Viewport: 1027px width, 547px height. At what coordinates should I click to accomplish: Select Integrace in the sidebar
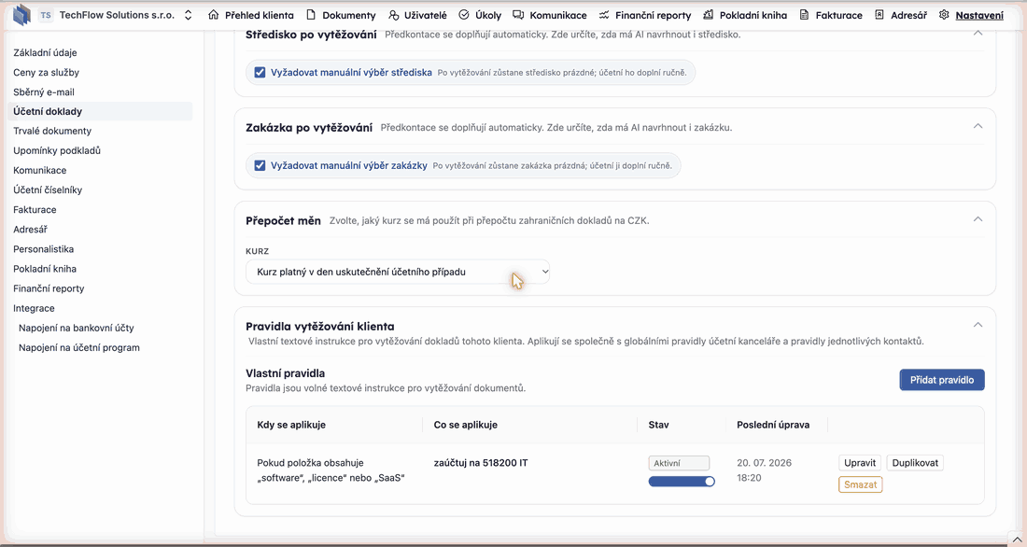[x=34, y=308]
